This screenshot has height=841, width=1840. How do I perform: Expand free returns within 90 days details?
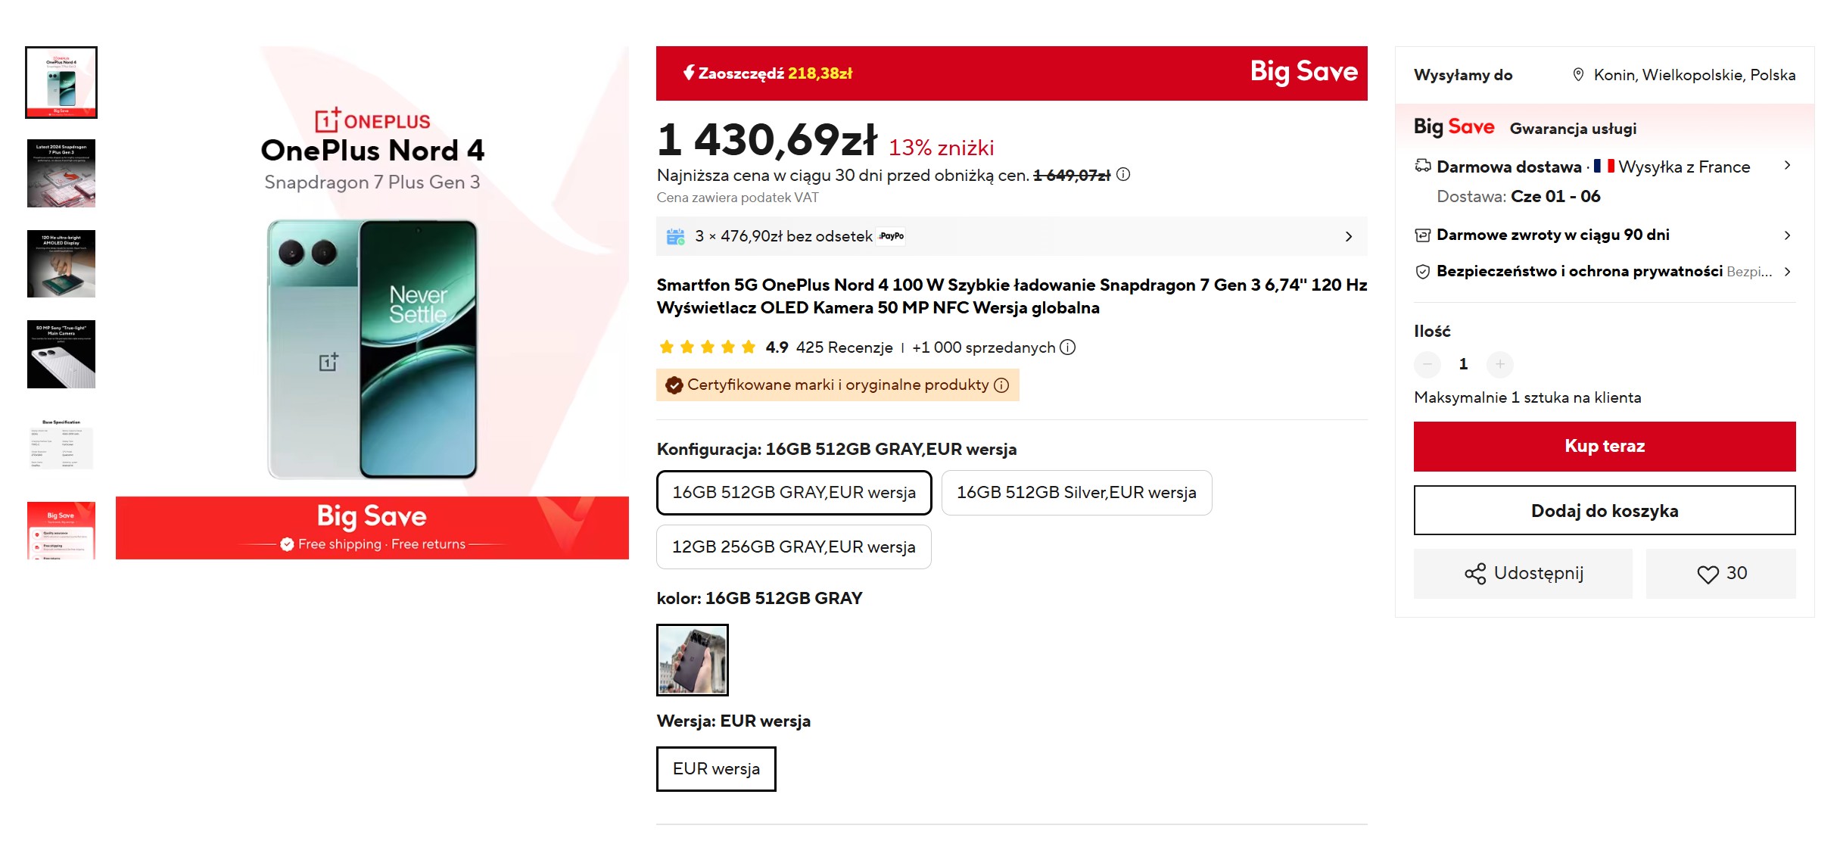tap(1787, 235)
